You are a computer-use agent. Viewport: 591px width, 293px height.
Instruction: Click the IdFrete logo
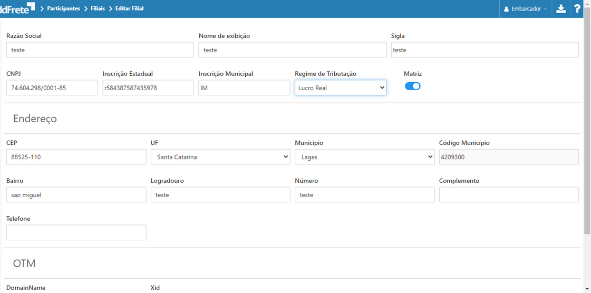pyautogui.click(x=17, y=8)
